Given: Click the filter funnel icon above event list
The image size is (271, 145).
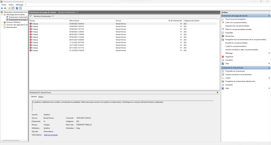Looking at the screenshot, I should tap(31, 16).
